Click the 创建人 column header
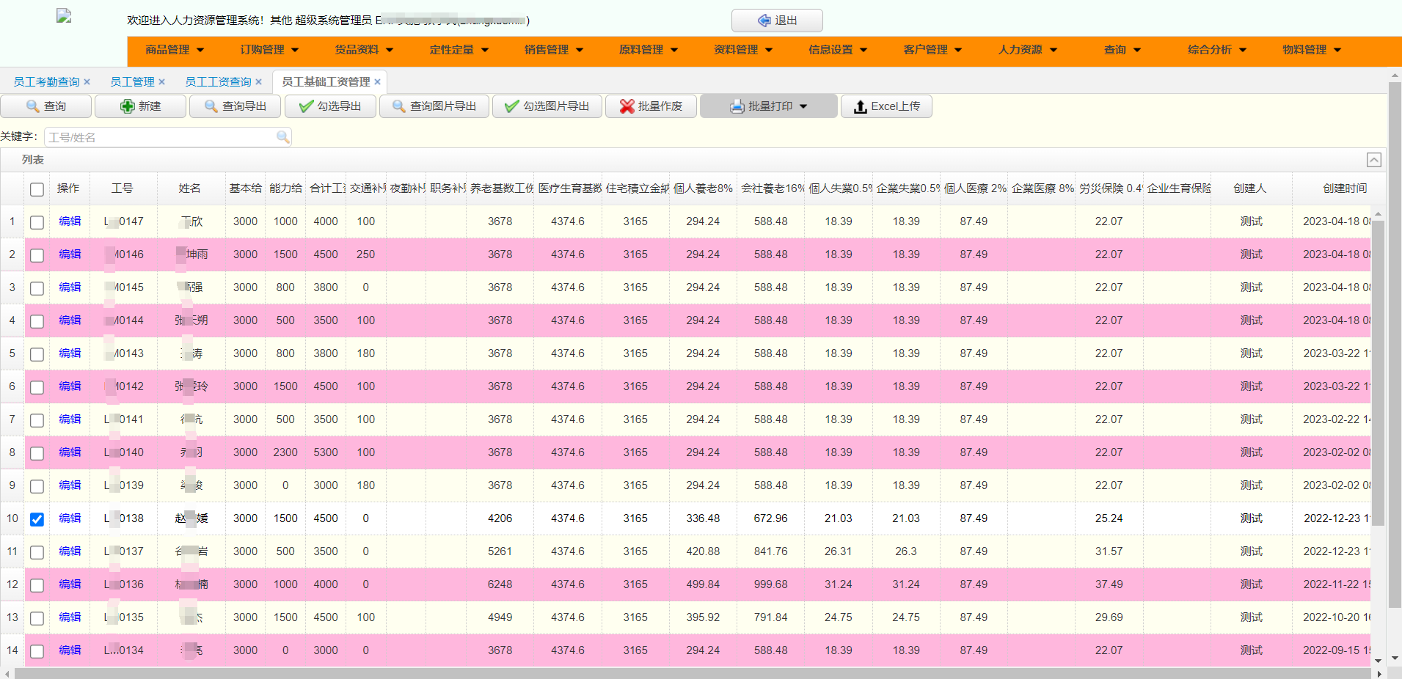The height and width of the screenshot is (679, 1402). (x=1250, y=188)
